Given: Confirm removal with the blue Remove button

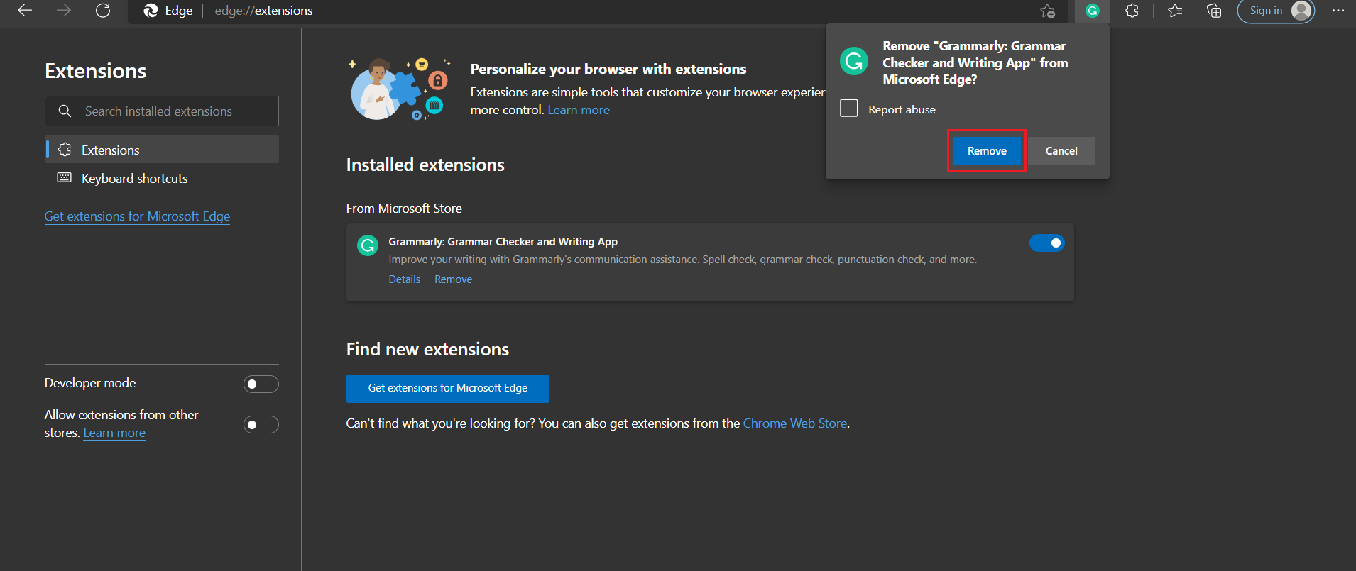Looking at the screenshot, I should click(x=987, y=150).
